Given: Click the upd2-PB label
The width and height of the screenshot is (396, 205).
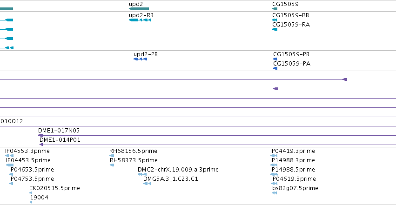Looking at the screenshot, I should pyautogui.click(x=146, y=54).
